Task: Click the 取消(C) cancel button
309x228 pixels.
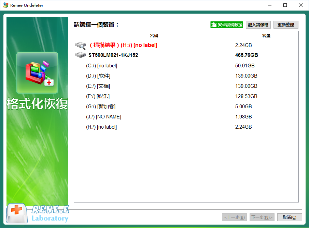Action: [290, 217]
